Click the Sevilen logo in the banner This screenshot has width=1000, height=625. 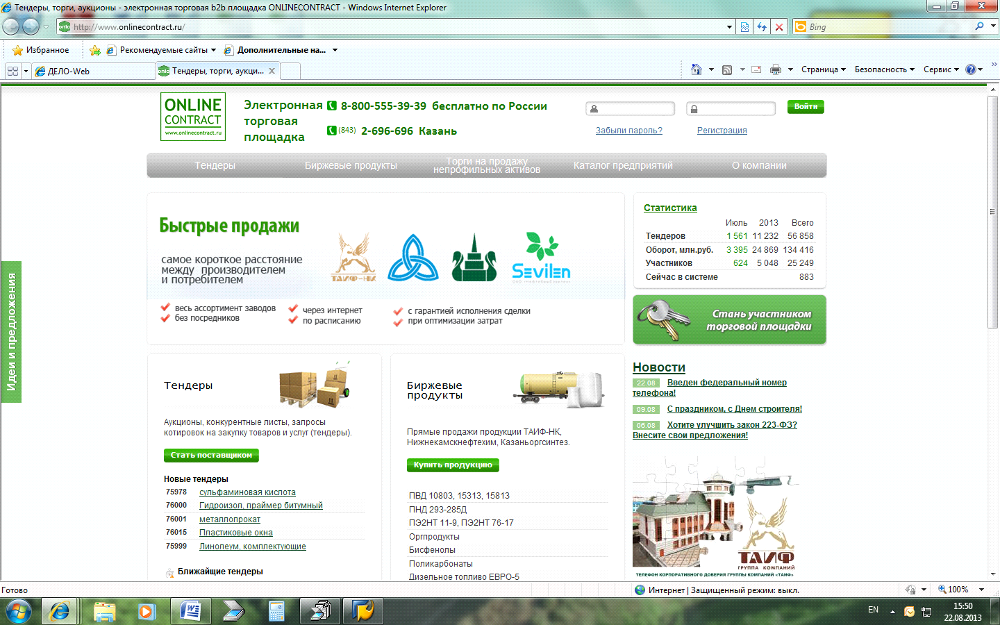click(541, 257)
